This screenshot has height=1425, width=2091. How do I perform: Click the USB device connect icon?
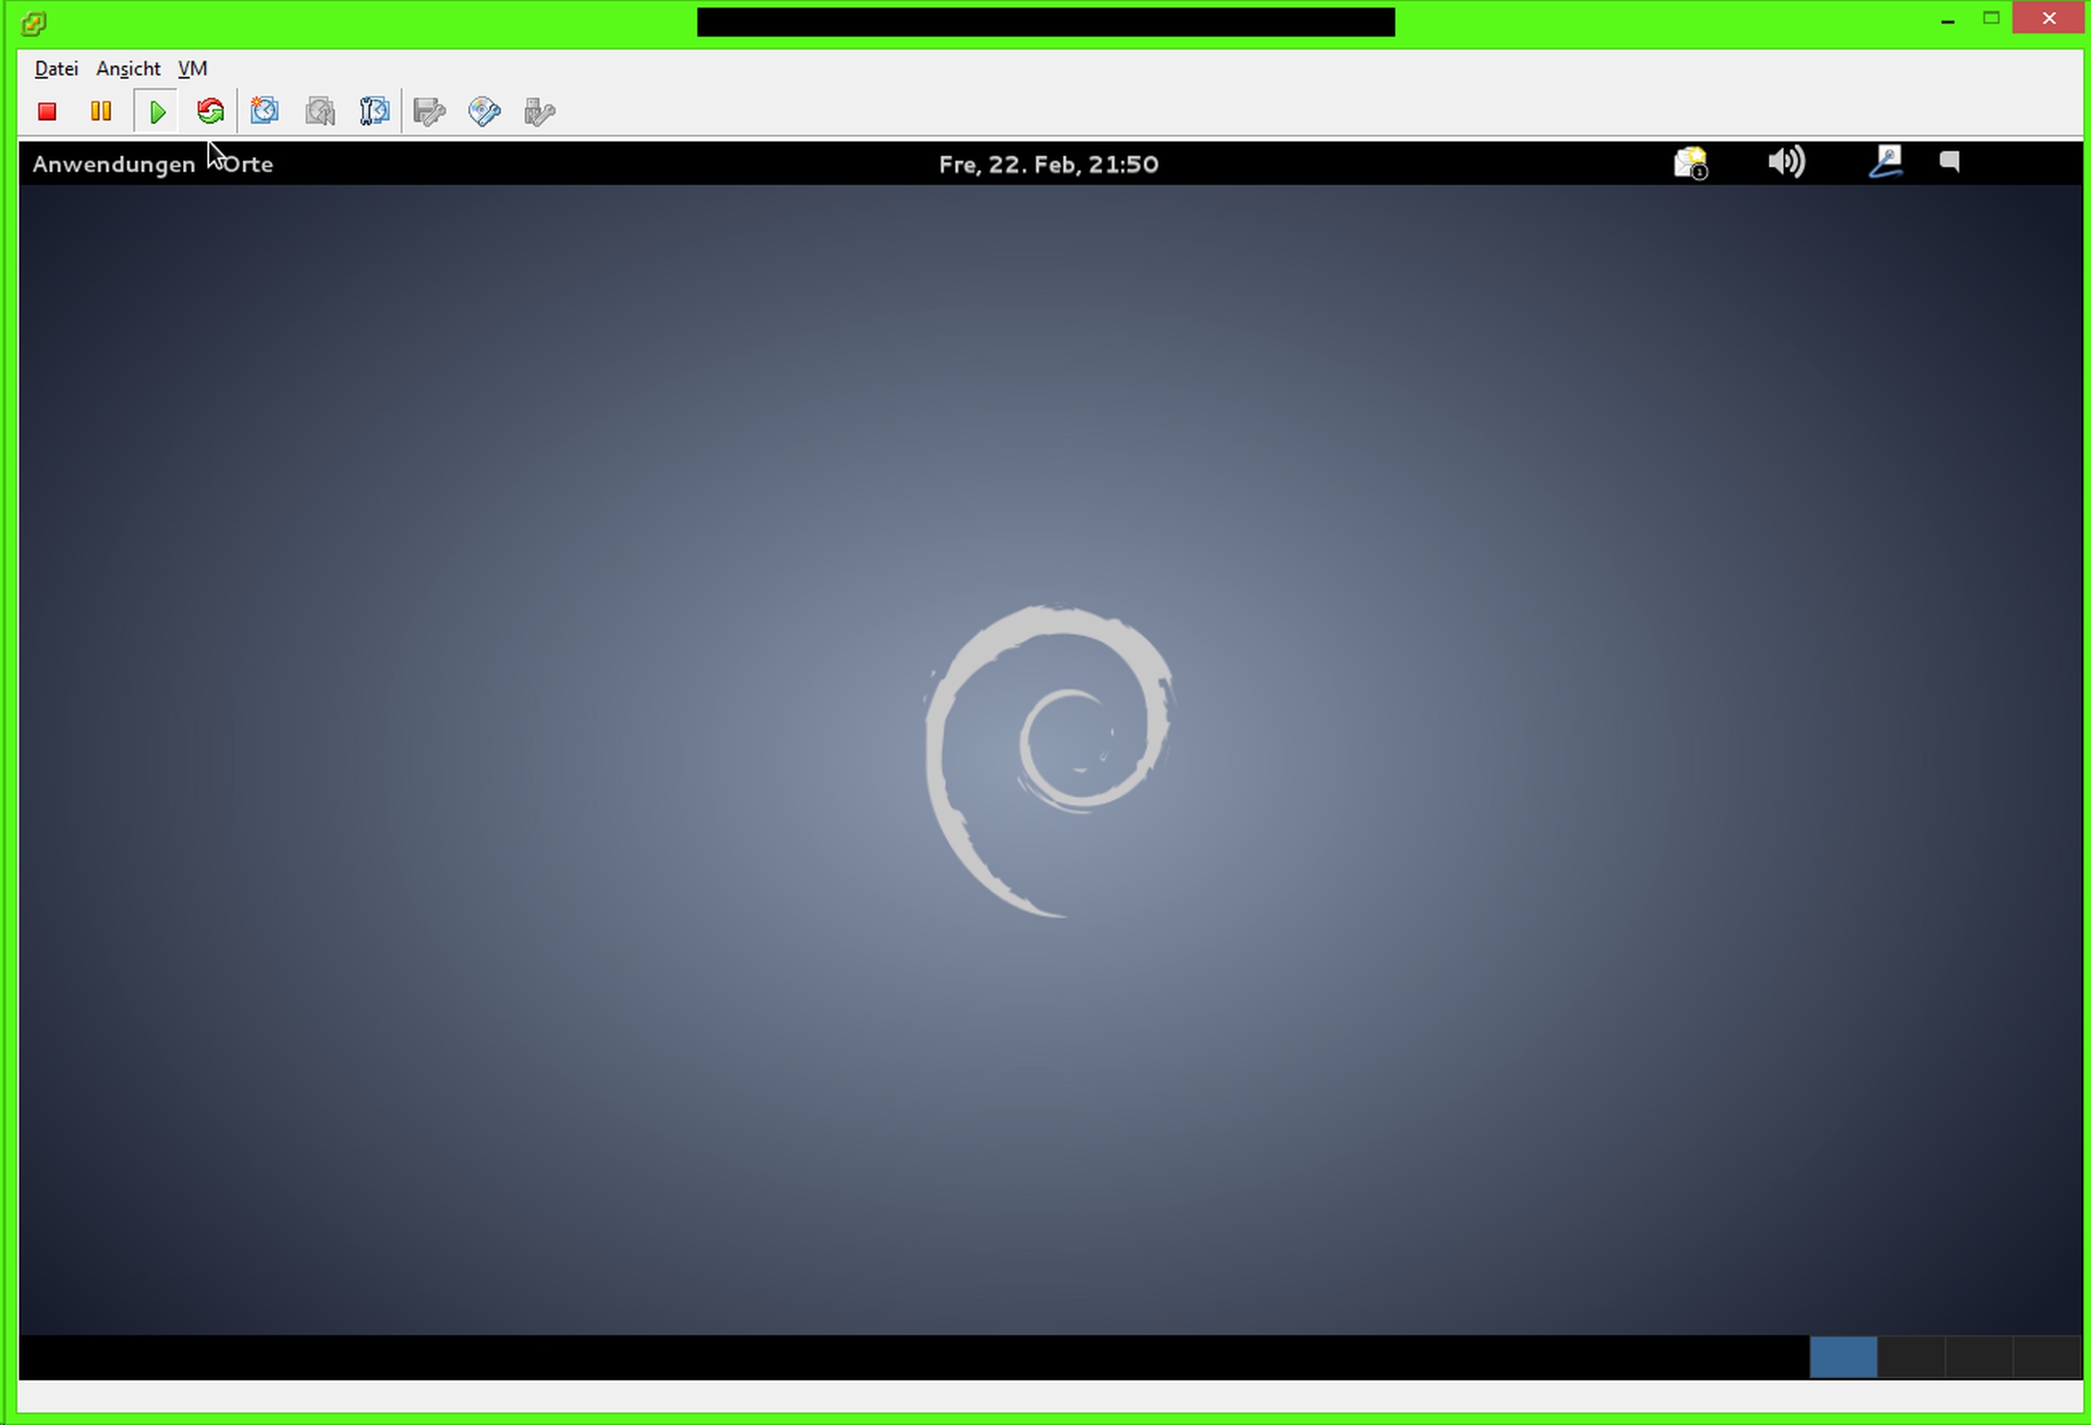[x=539, y=112]
